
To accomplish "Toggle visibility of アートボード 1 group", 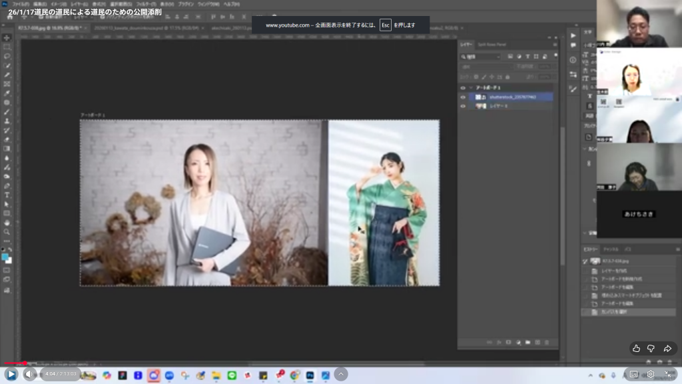I will coord(464,87).
